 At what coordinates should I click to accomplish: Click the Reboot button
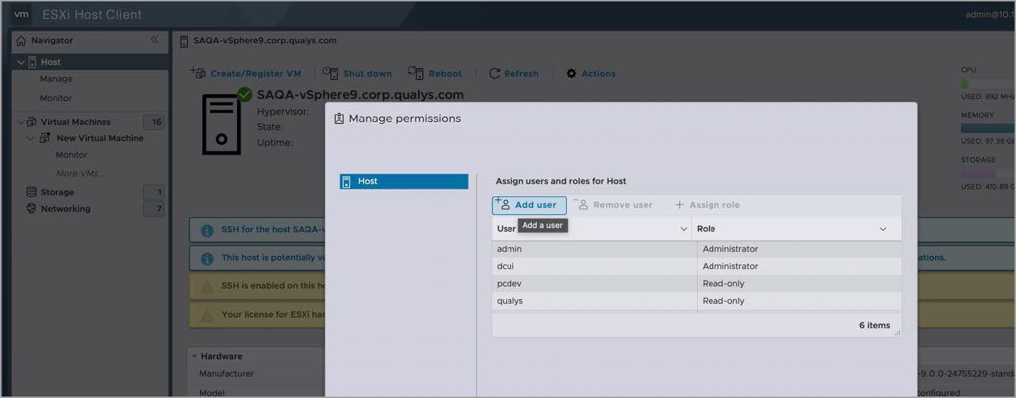435,73
